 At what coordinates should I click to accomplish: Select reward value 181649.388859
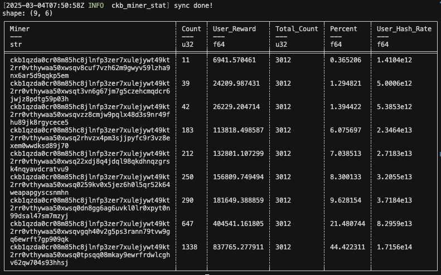tap(238, 200)
